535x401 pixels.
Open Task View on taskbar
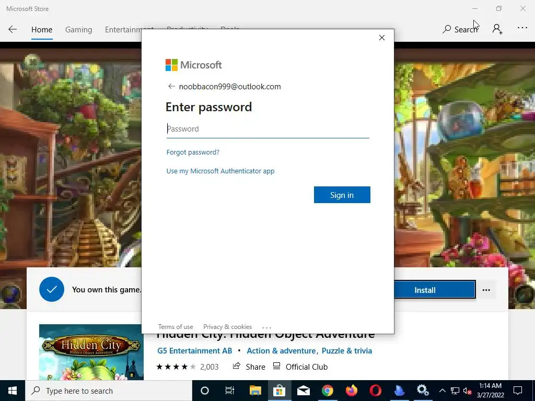point(230,391)
